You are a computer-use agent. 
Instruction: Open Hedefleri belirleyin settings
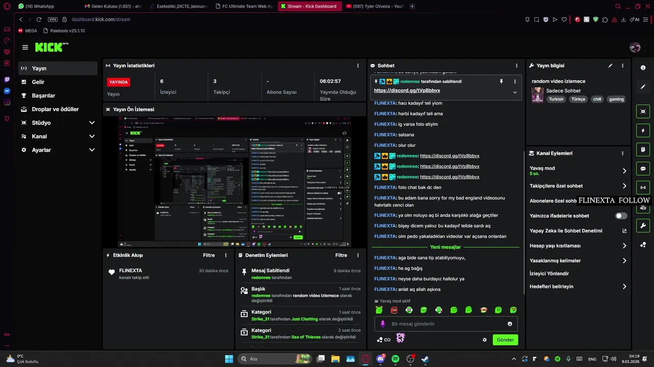click(578, 286)
